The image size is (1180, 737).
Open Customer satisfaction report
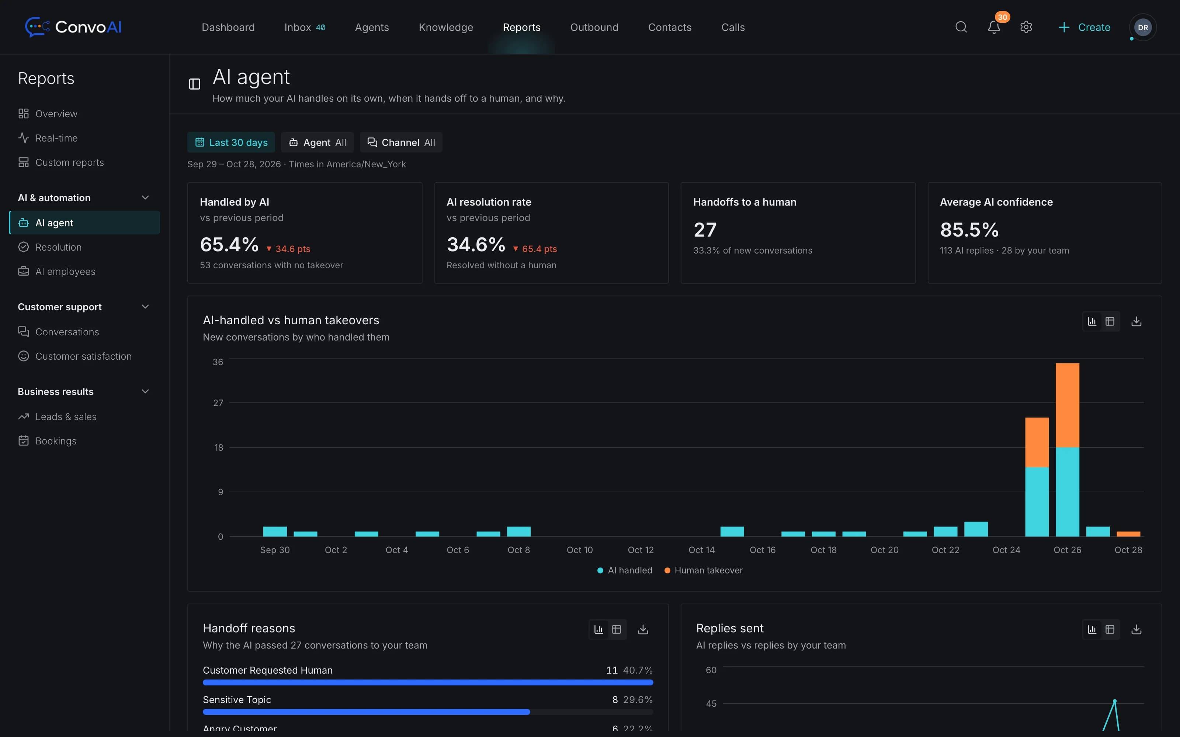[84, 356]
